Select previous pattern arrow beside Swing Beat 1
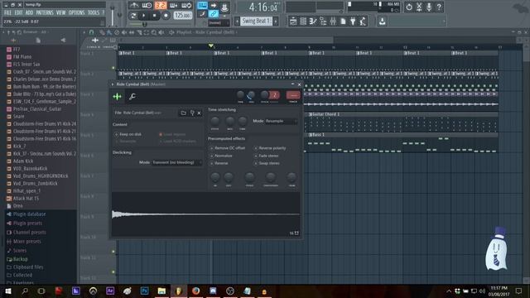This screenshot has width=530, height=298. click(237, 21)
